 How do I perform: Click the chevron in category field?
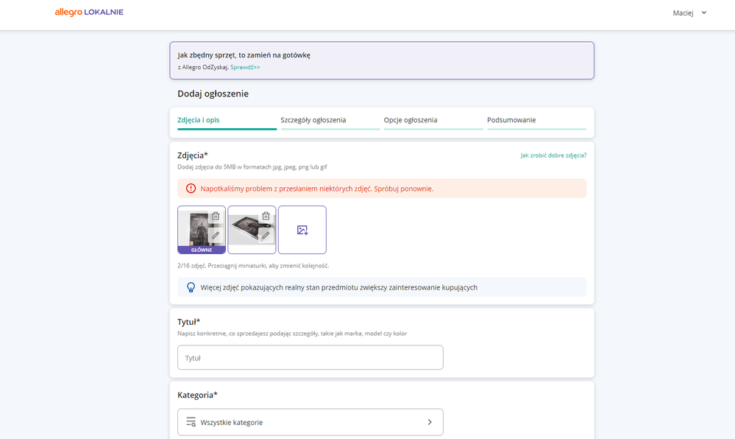pos(430,422)
